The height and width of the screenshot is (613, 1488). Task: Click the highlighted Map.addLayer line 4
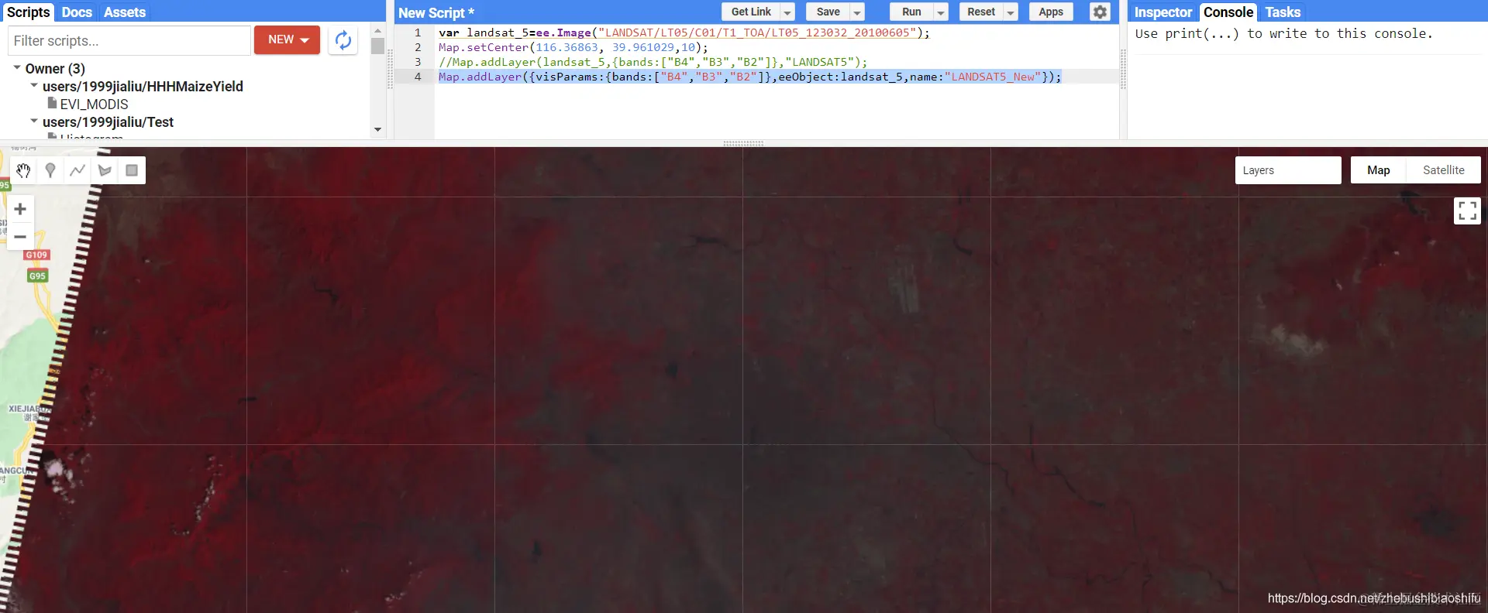[x=749, y=77]
